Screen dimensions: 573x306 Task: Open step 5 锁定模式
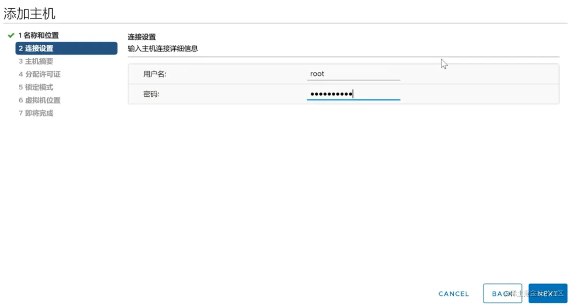36,87
